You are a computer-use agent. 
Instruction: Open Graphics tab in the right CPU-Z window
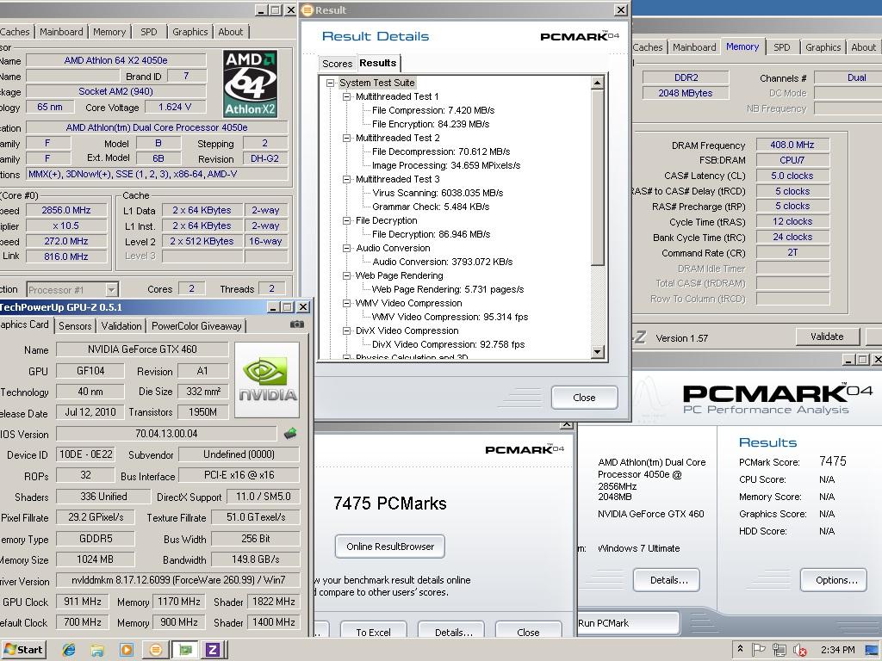823,48
